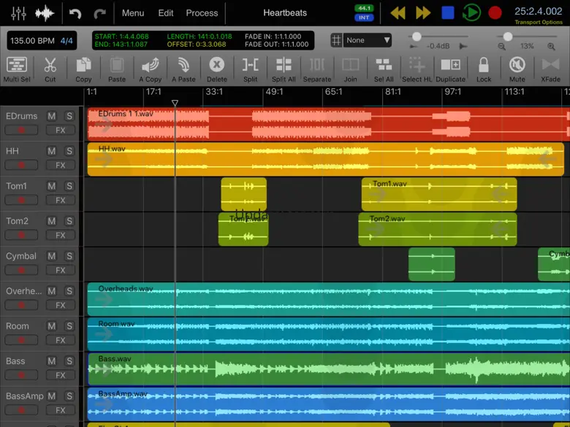Open FX for the Tom1 track
This screenshot has width=570, height=427.
[x=61, y=200]
